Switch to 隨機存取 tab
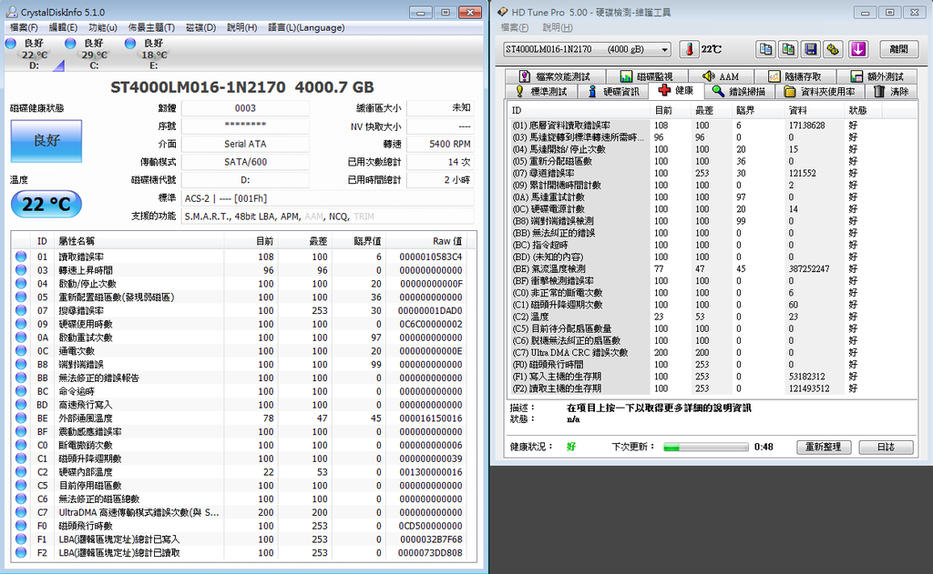The height and width of the screenshot is (574, 933). coord(795,76)
